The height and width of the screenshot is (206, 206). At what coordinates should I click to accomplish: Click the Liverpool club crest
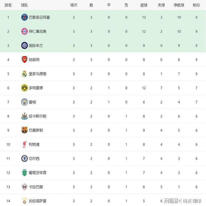24,145
